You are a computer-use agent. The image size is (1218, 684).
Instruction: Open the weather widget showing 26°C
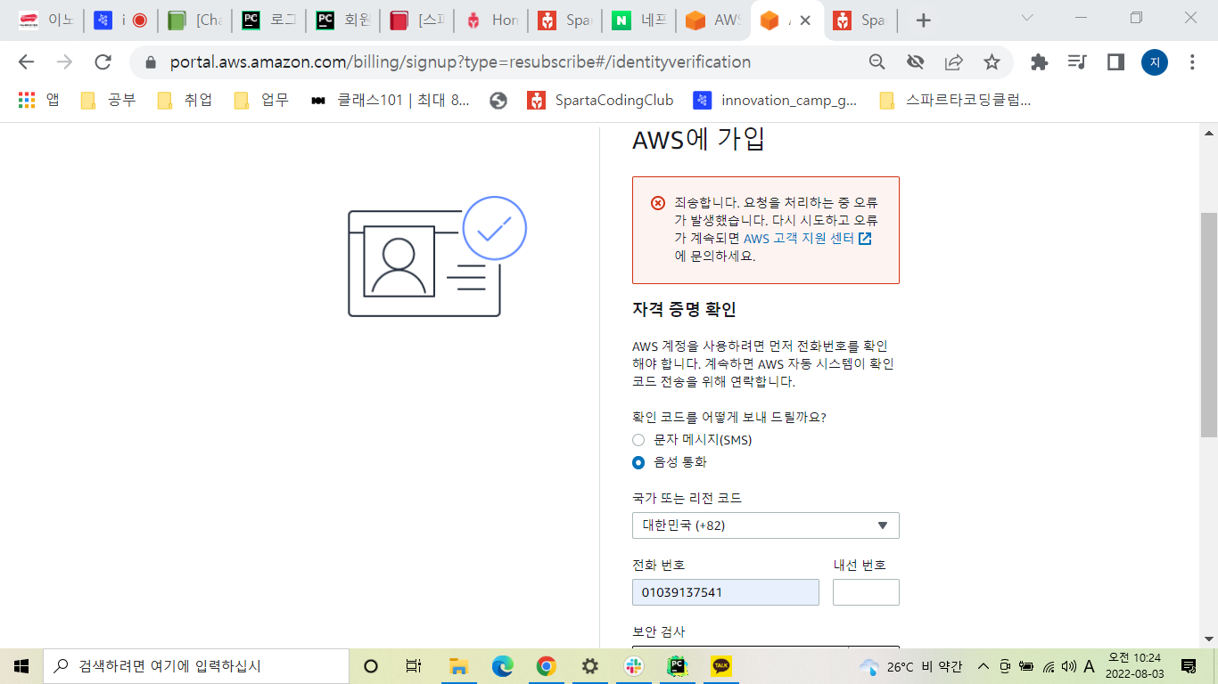click(910, 666)
